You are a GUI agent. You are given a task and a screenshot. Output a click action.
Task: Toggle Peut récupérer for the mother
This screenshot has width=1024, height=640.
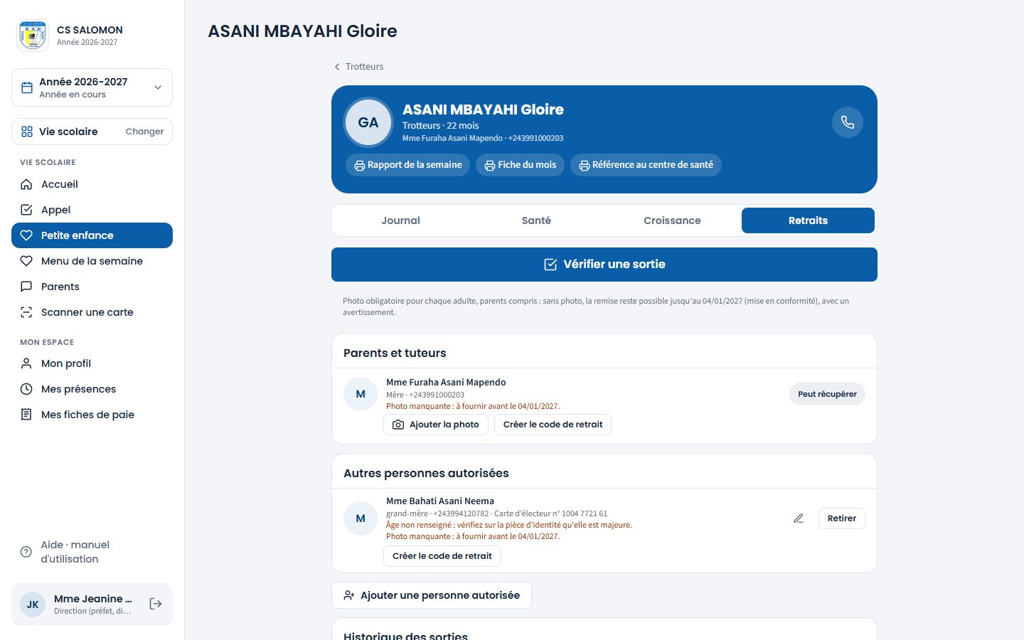pyautogui.click(x=827, y=394)
